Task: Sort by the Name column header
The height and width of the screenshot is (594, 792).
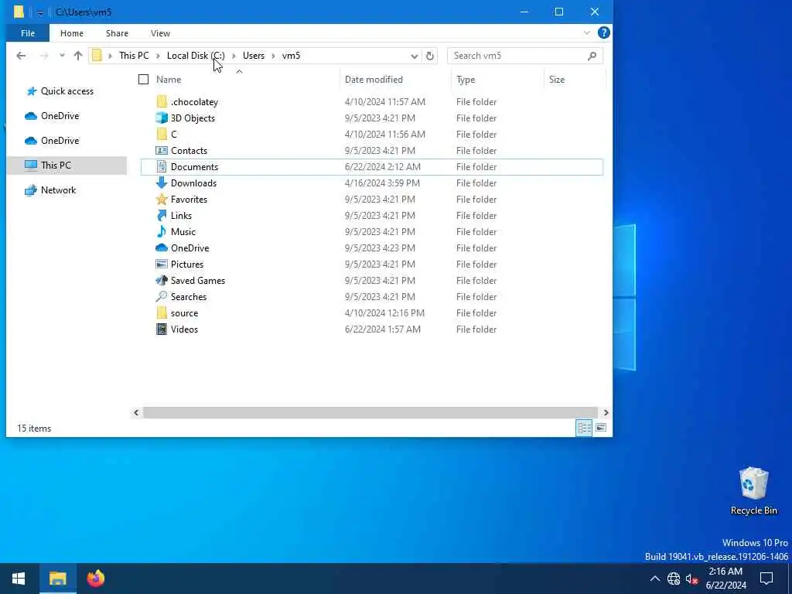Action: (x=169, y=80)
